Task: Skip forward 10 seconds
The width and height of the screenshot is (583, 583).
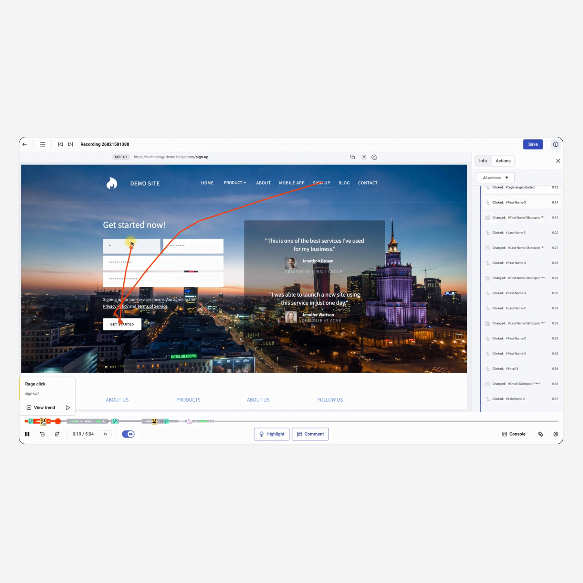Action: coord(57,434)
